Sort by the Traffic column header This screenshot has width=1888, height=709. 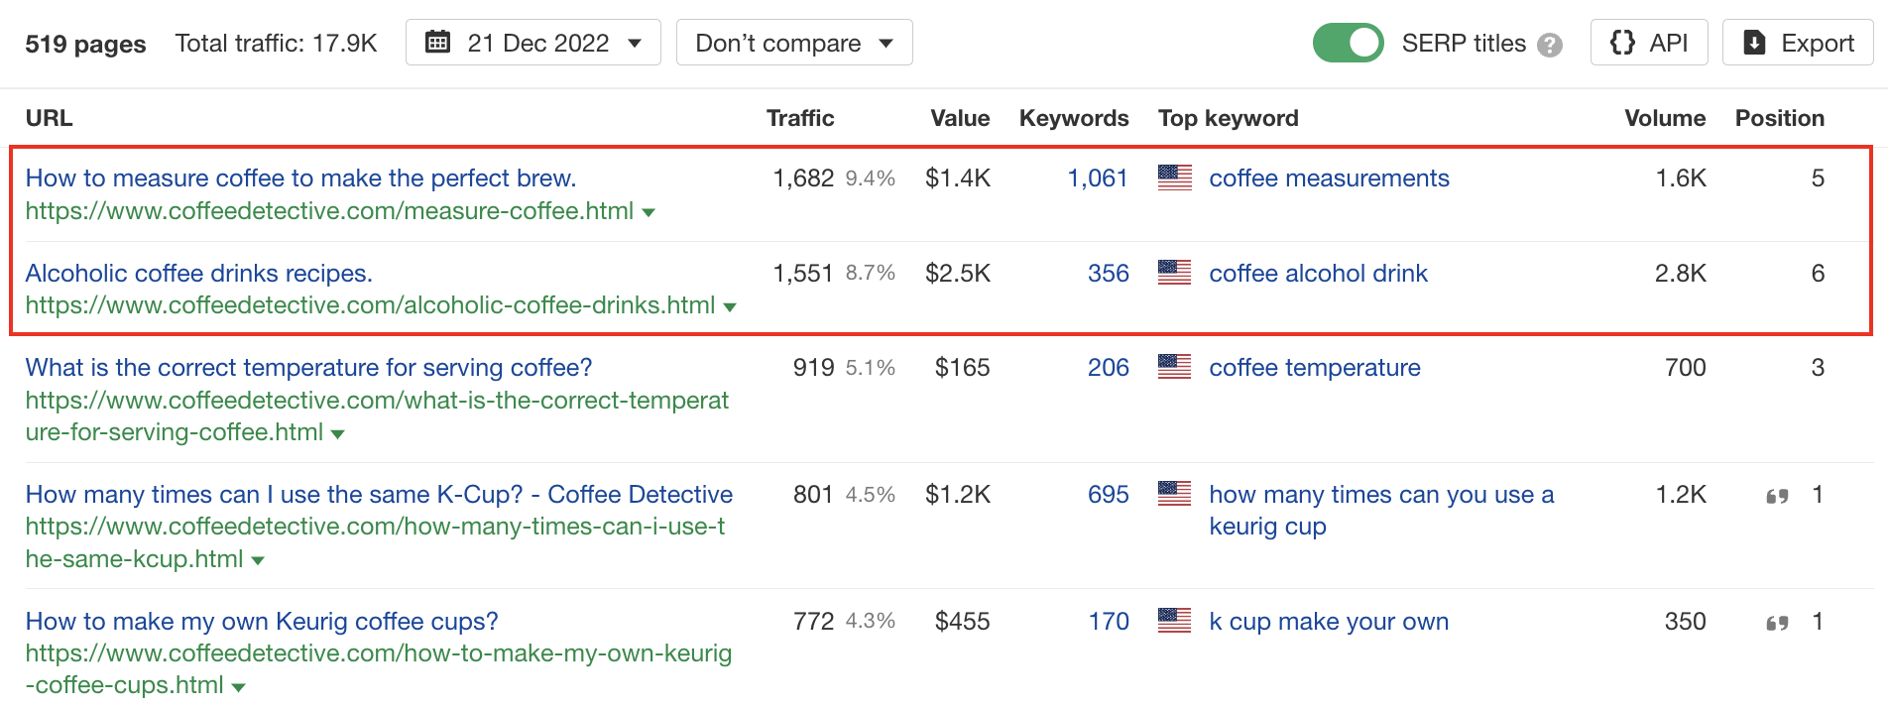(x=799, y=118)
